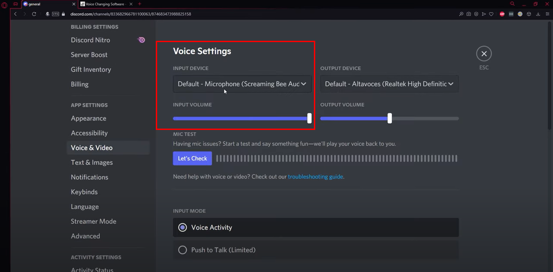Click the microphone icon in the address bar
553x272 pixels.
[47, 14]
